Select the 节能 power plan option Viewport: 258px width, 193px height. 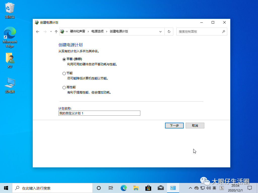tap(64, 74)
